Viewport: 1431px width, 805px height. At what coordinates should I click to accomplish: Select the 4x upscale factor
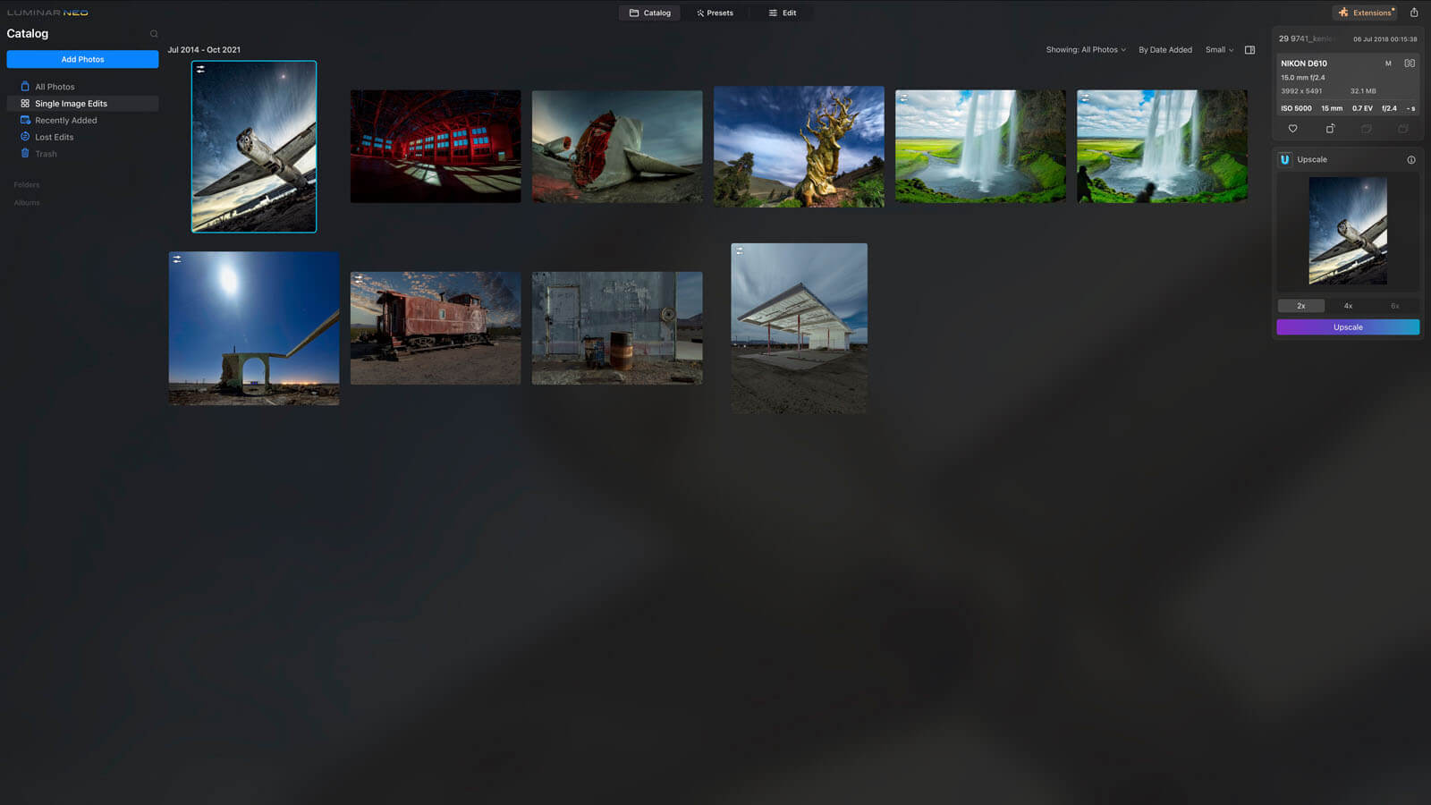[1348, 306]
